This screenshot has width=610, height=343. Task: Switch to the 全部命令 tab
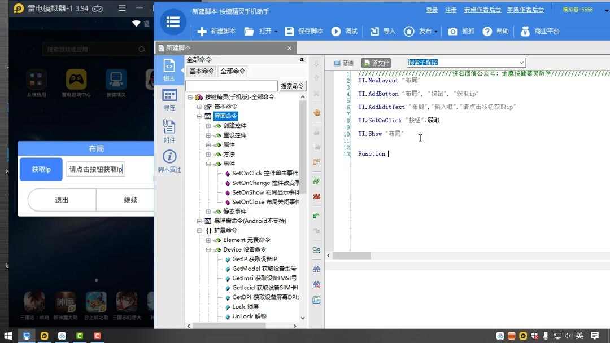[x=233, y=71]
